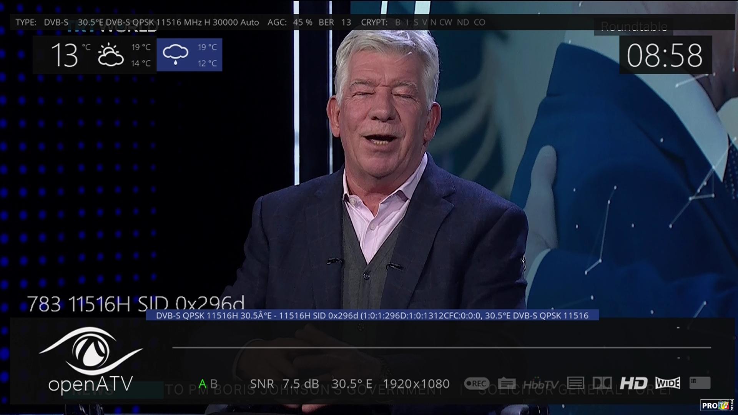Screen dimensions: 738x415
Task: Click the HbbTV indicator icon
Action: coord(540,384)
